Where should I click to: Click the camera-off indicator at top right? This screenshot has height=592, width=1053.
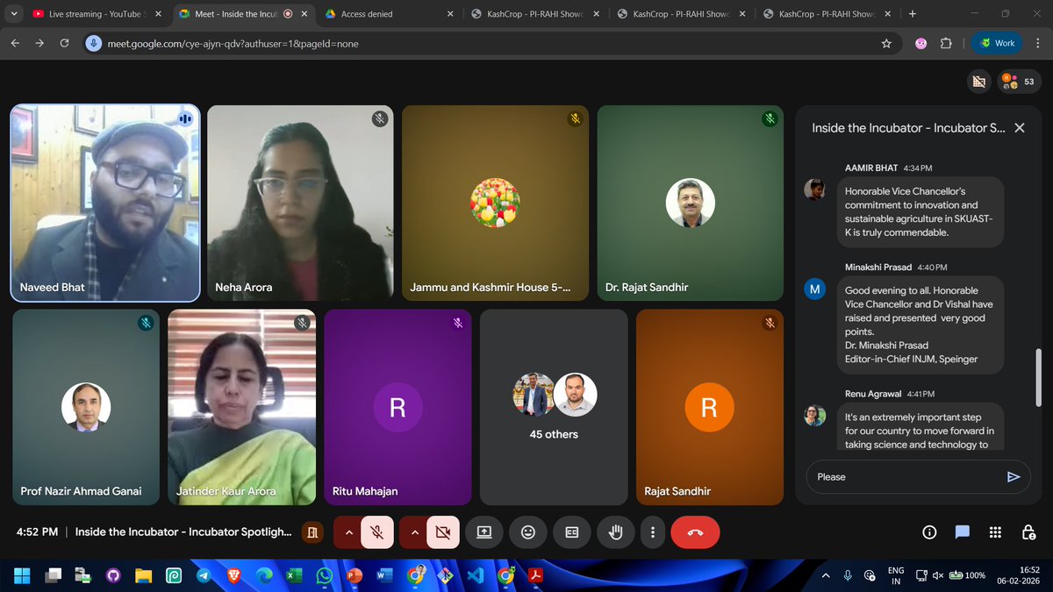[x=978, y=82]
